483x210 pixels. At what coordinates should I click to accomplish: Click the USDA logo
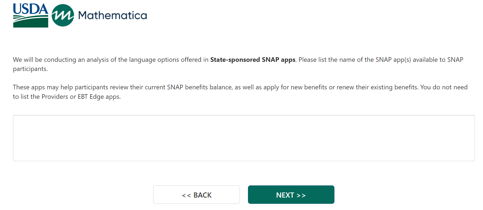pos(31,15)
